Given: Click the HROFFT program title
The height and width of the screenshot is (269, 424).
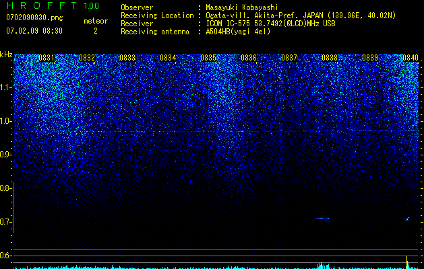Looking at the screenshot, I should coord(42,5).
